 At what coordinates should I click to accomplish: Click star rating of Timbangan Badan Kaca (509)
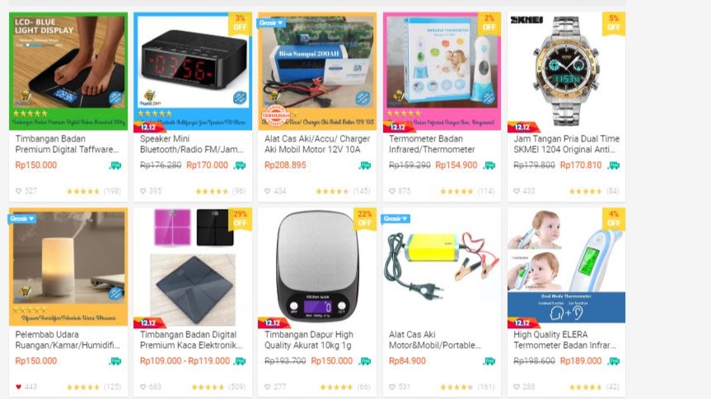point(208,387)
